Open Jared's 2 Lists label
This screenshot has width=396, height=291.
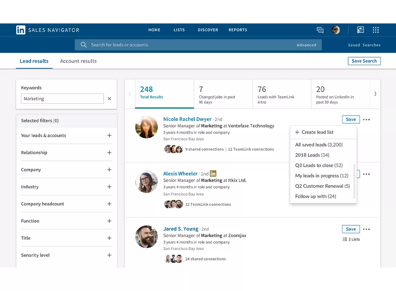pyautogui.click(x=354, y=239)
